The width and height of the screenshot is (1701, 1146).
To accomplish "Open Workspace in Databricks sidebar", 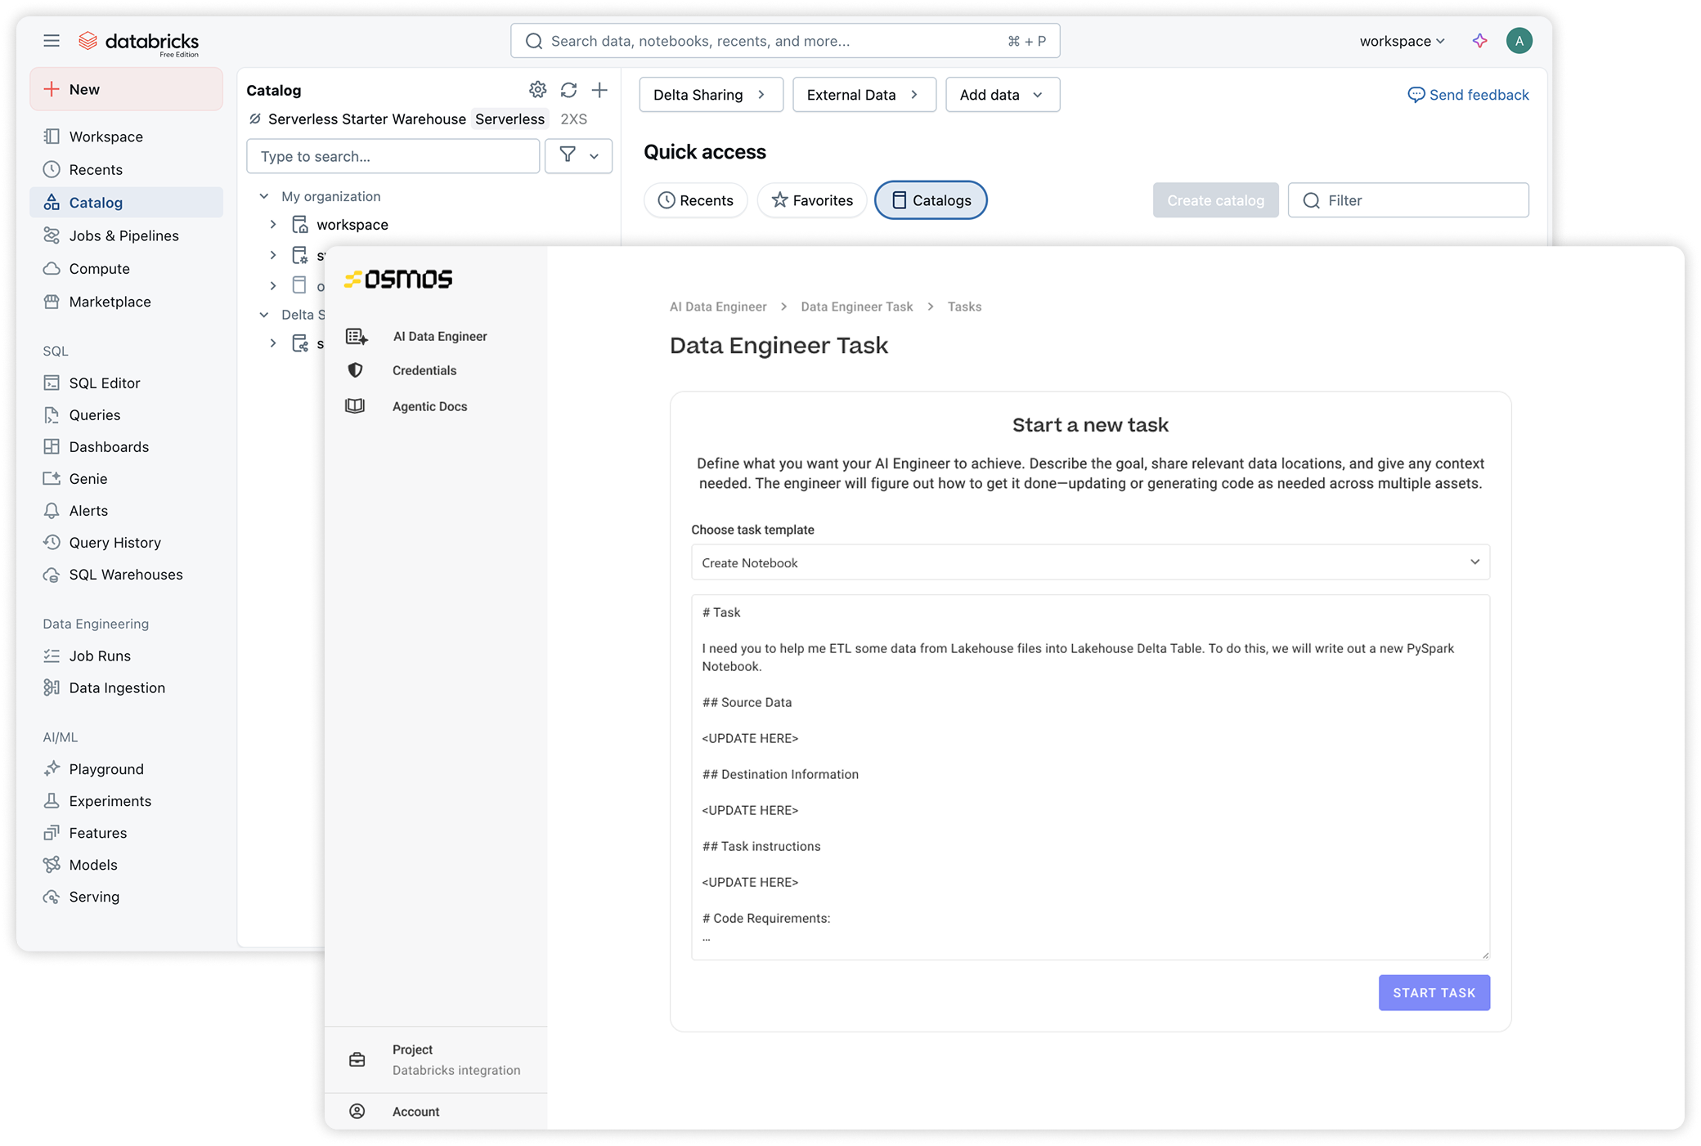I will coord(126,137).
